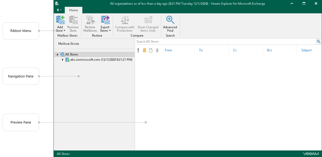322x157 pixels.
Task: Click the Add Store icon
Action: 60,20
